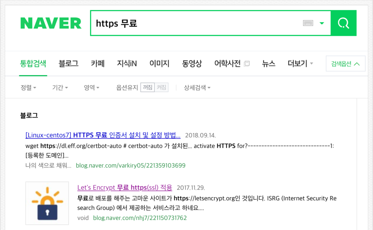Image resolution: width=373 pixels, height=230 pixels.
Task: Open the Let's Encrypt 무료 https(ssl) 적용 result
Action: [x=125, y=188]
